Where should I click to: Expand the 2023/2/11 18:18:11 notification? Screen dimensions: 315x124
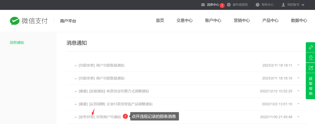298,65
